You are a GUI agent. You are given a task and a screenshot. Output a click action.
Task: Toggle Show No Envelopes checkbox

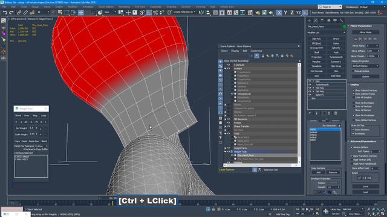[353, 115]
